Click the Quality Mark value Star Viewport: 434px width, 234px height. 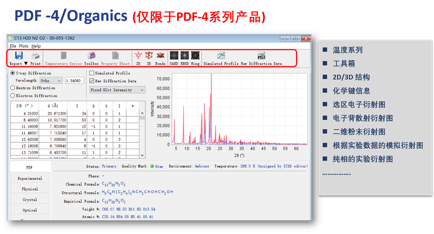coord(159,167)
